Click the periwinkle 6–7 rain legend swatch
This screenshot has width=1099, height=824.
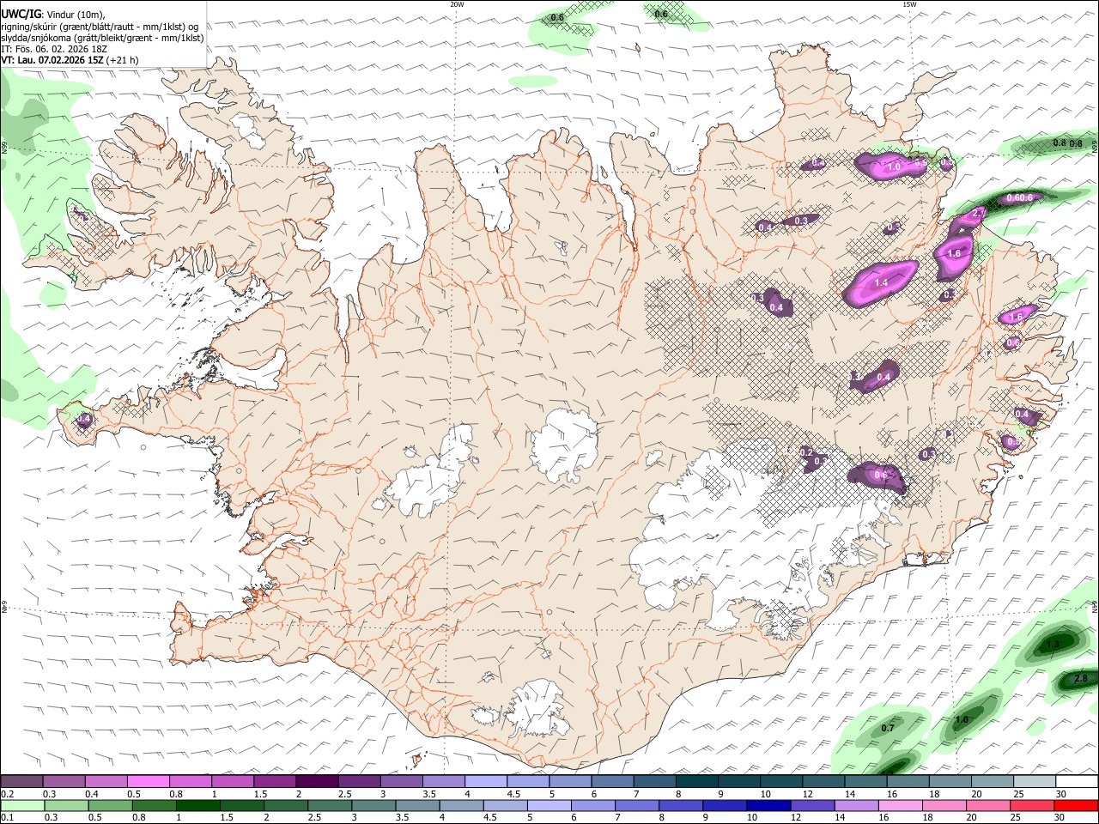point(593,805)
